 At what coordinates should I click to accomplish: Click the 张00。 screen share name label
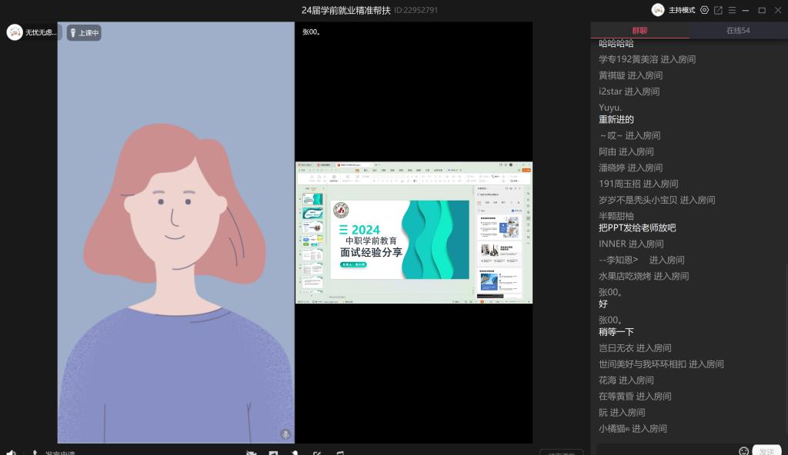312,32
